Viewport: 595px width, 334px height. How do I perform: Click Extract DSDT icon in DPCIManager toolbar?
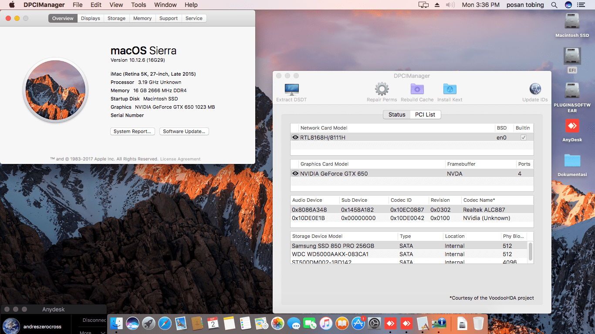click(291, 89)
